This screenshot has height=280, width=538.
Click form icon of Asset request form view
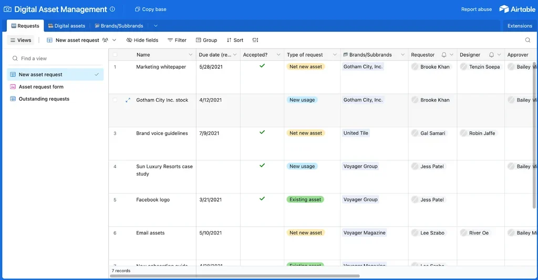click(x=13, y=87)
